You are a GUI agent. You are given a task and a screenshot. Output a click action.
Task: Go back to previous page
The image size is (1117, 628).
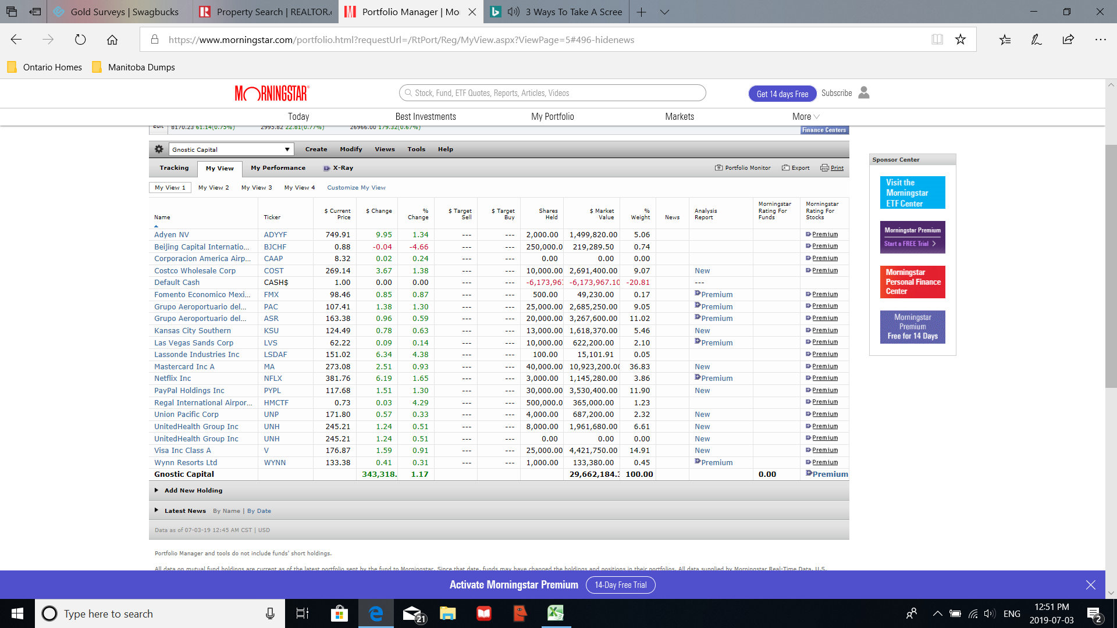click(16, 40)
